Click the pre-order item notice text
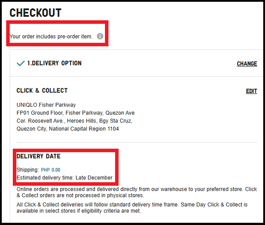Image resolution: width=265 pixels, height=225 pixels. point(51,37)
